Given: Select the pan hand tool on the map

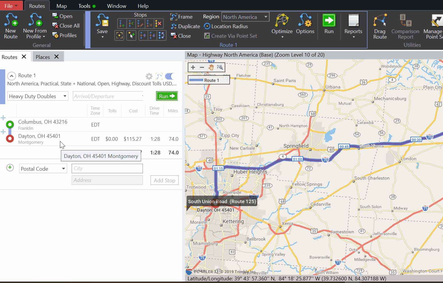Looking at the screenshot, I should click(x=211, y=67).
